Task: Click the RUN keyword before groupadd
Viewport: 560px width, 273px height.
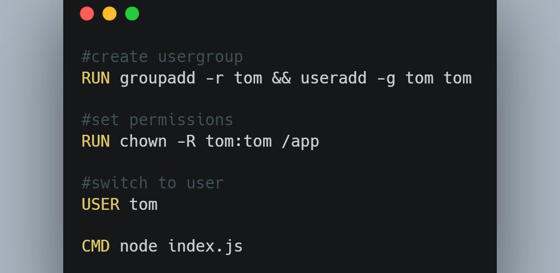Action: click(x=95, y=78)
